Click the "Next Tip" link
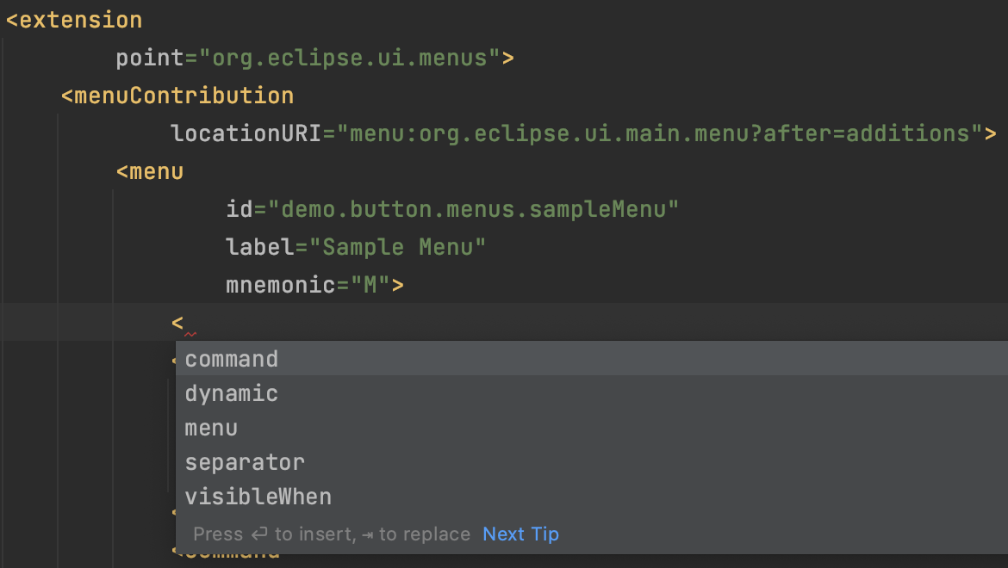Screen dimensions: 1008x568 click(520, 534)
